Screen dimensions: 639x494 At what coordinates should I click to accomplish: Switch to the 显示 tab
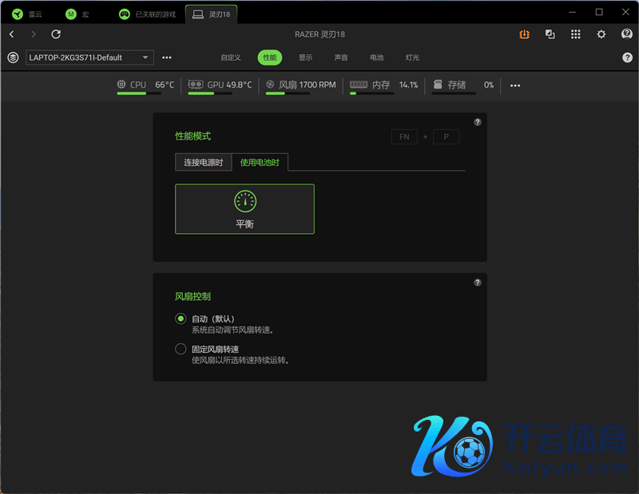[x=305, y=57]
